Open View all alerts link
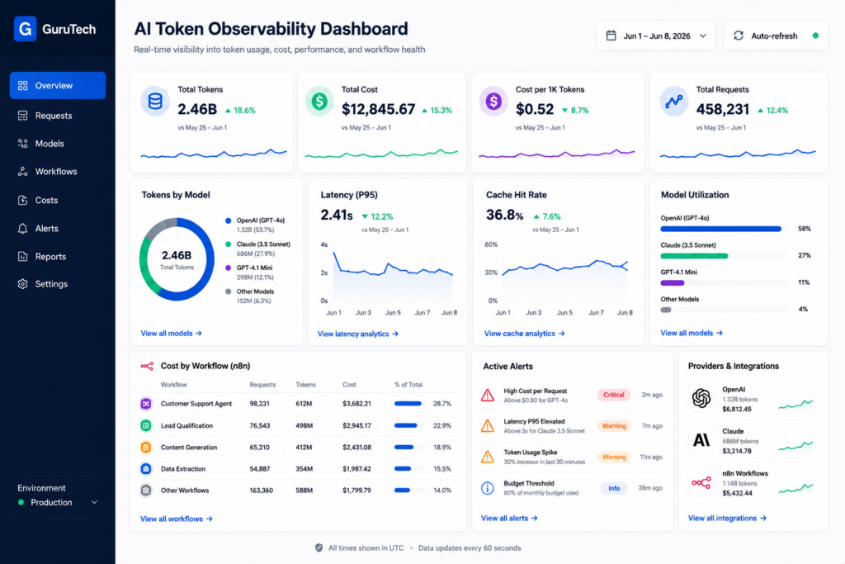The image size is (845, 564). [509, 518]
